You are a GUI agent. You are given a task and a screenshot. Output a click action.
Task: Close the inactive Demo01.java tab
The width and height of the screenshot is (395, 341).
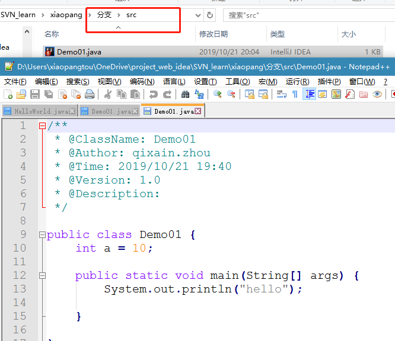[135, 111]
